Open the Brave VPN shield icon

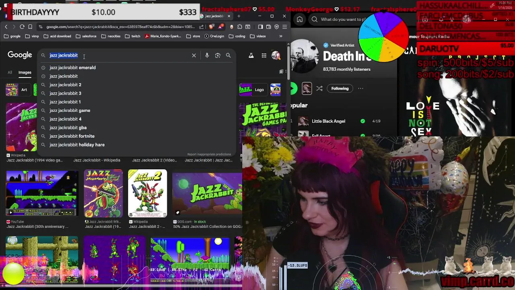tap(276, 27)
